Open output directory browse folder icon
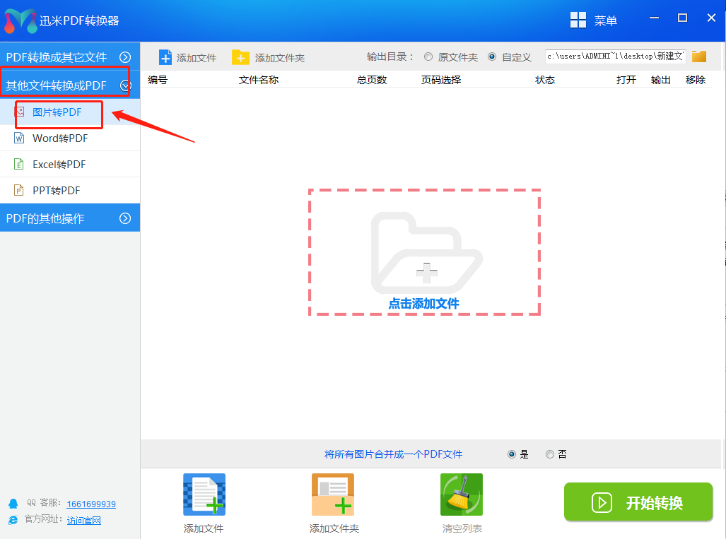This screenshot has width=726, height=539. 699,57
